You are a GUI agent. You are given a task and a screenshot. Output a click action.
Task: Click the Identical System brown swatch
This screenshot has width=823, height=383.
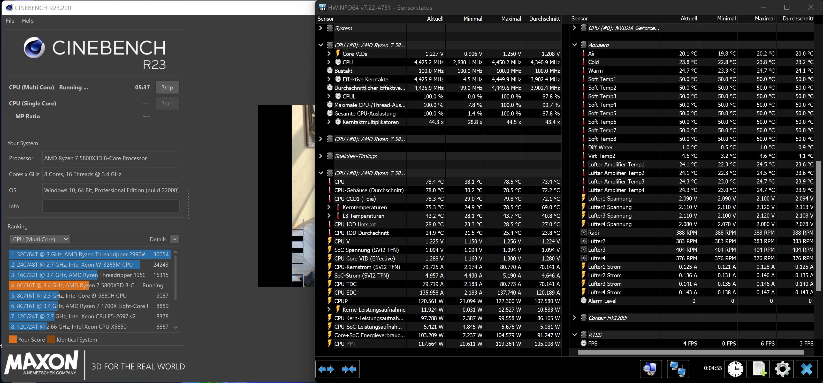tap(51, 340)
